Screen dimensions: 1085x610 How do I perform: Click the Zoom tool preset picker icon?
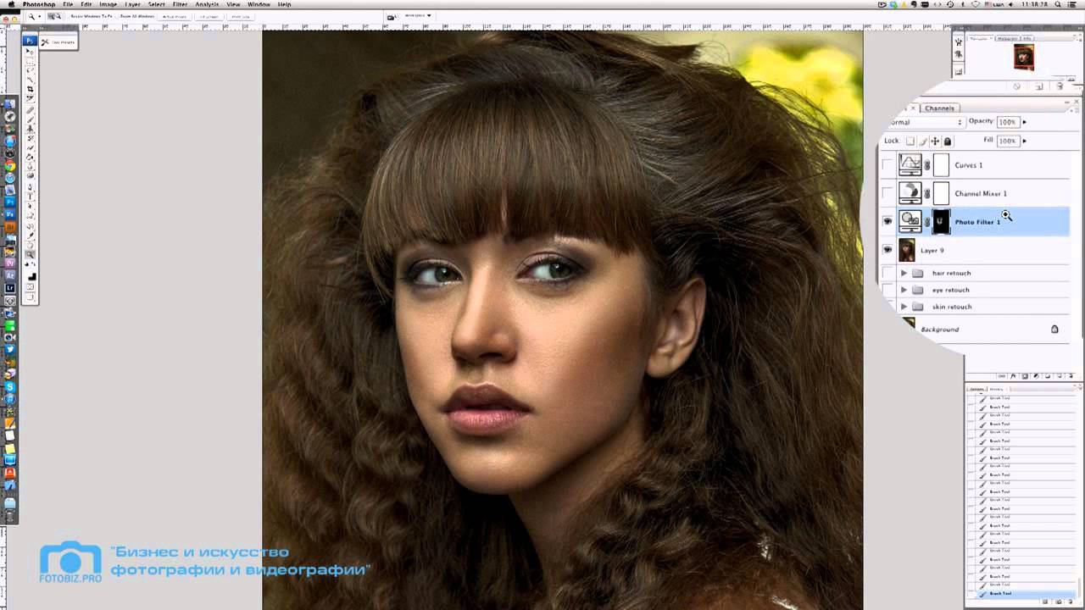(32, 16)
